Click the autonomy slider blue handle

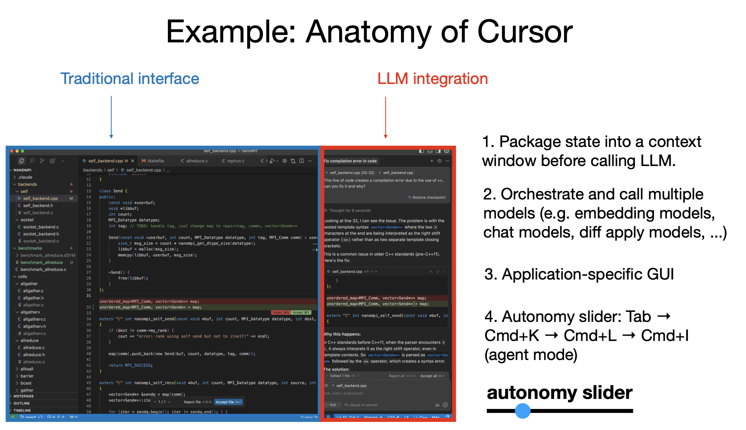tap(523, 411)
